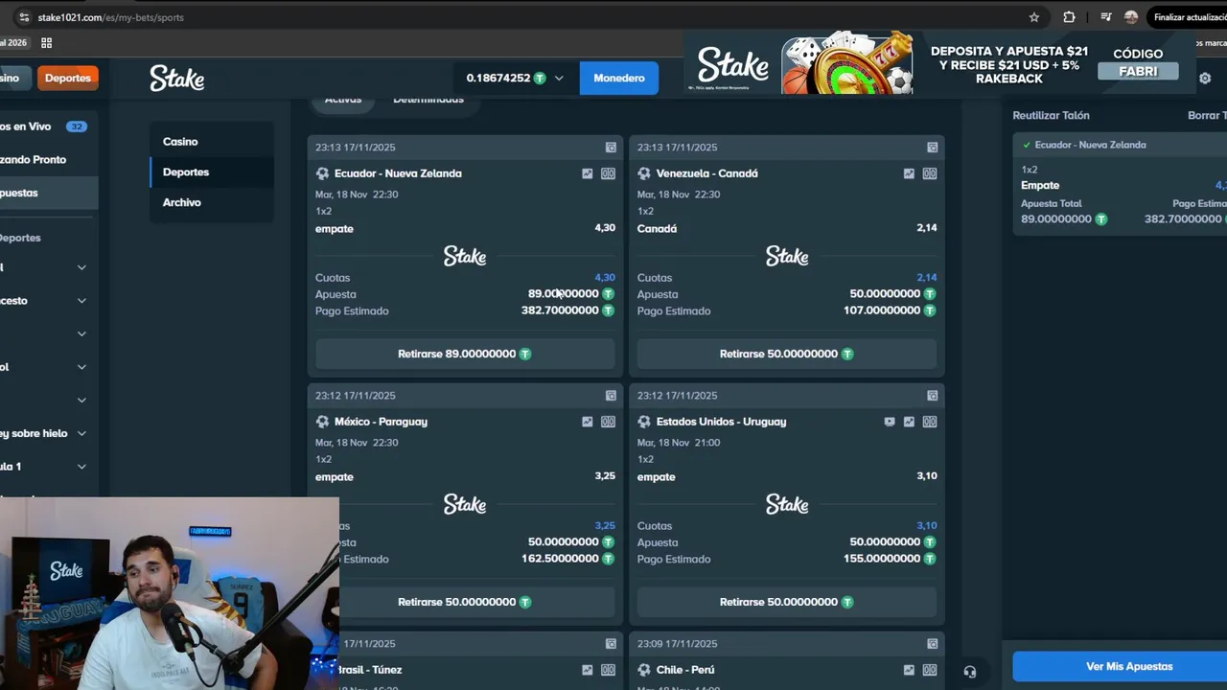Open bet slip settings gear

(x=1205, y=79)
